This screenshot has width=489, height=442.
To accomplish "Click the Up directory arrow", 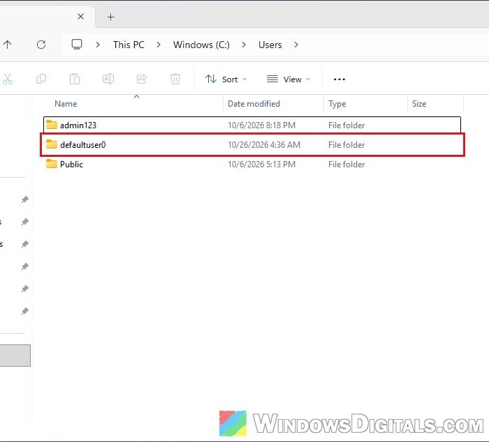I will [8, 45].
